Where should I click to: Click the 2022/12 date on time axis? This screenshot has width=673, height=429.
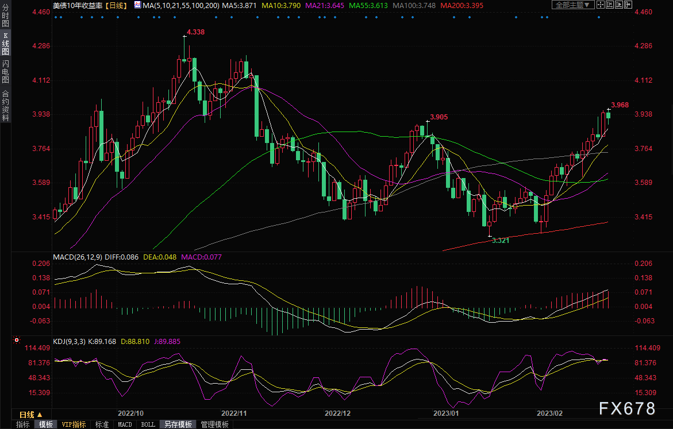click(337, 413)
